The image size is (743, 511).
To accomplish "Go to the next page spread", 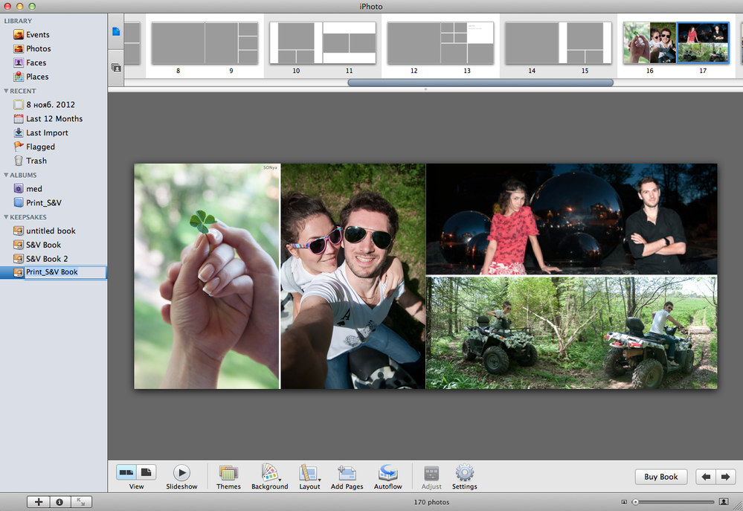I will pos(725,477).
